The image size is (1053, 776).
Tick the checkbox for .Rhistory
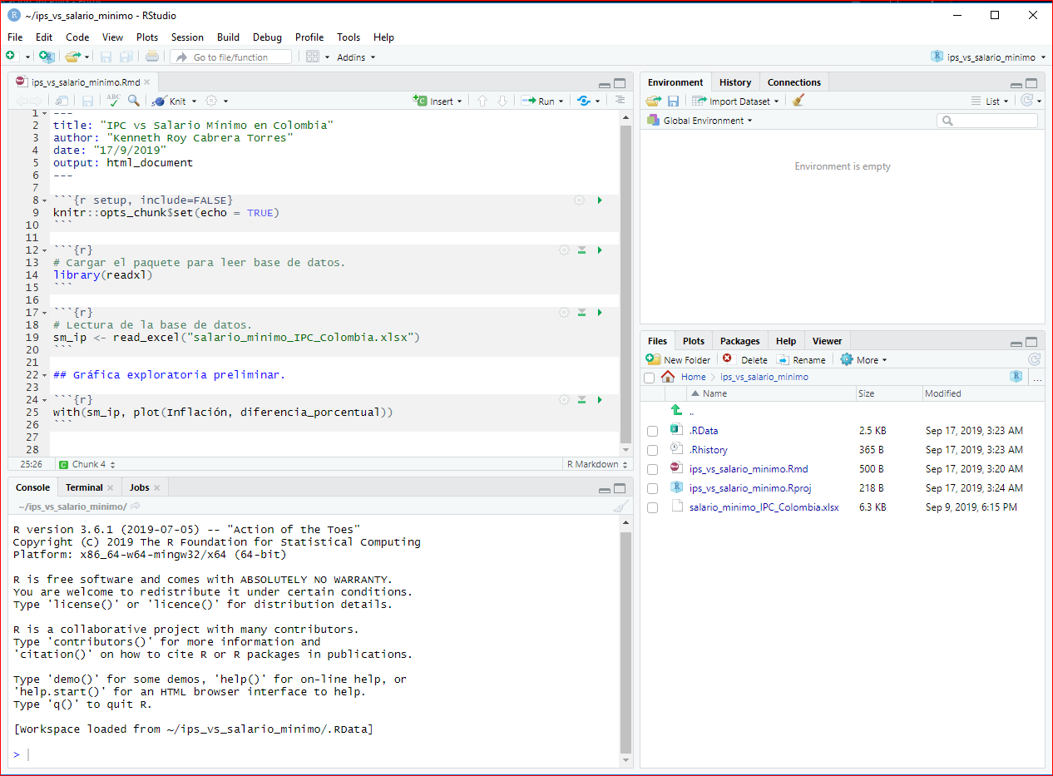tap(652, 450)
